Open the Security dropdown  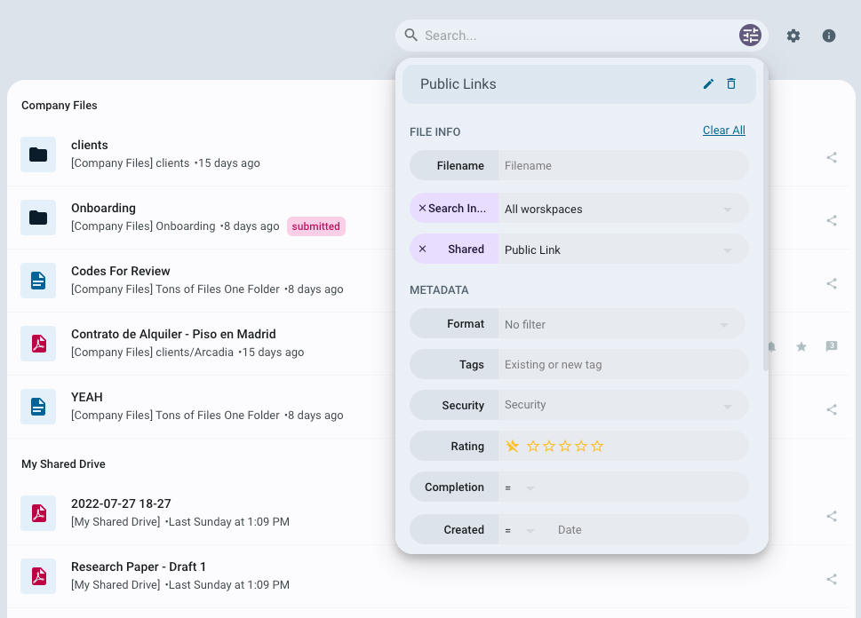pos(623,405)
